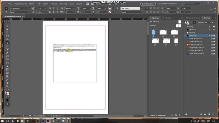Select the Type tool in the toolbox

tap(7, 43)
